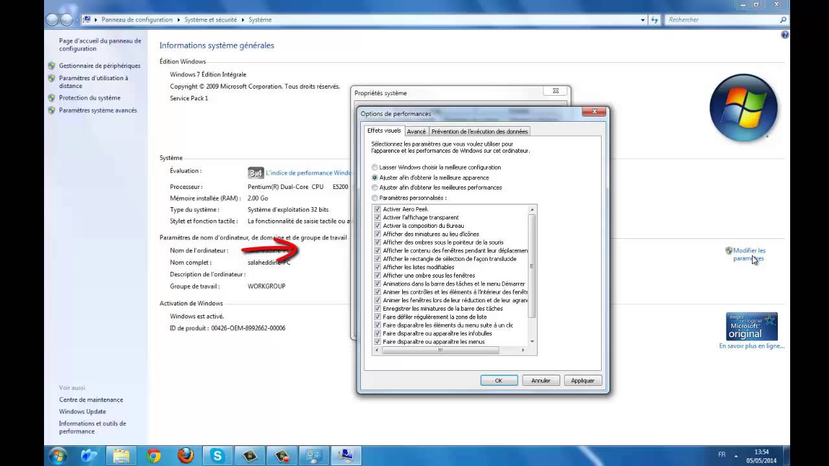The width and height of the screenshot is (829, 466).
Task: Click shield icon beside Gestionnaire de périphériques
Action: point(52,65)
